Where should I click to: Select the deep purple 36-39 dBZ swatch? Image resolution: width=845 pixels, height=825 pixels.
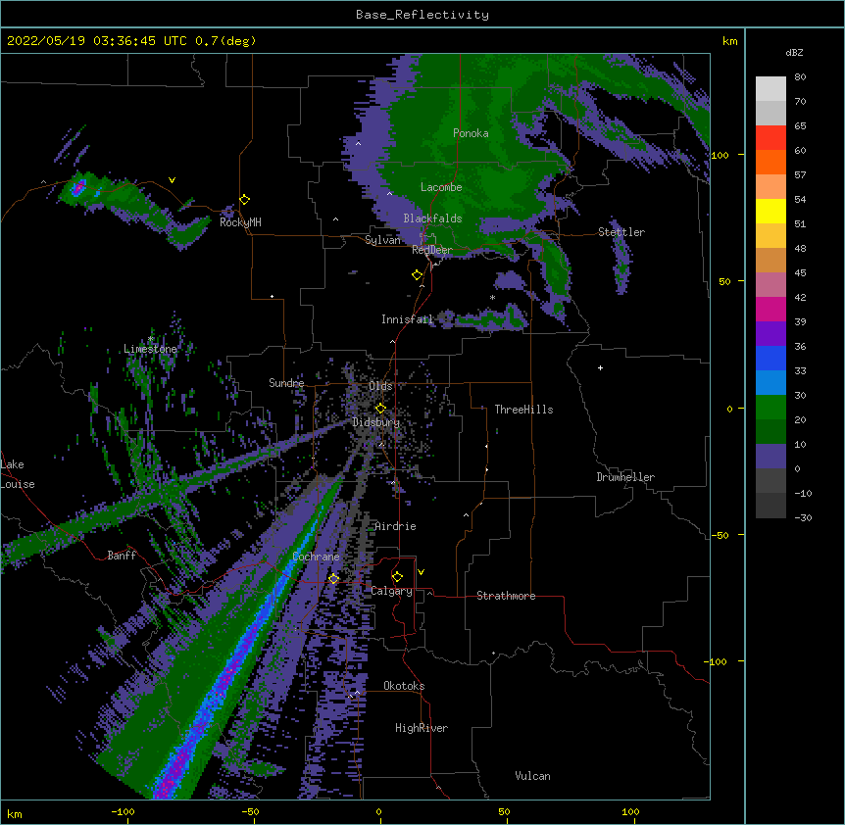click(770, 334)
